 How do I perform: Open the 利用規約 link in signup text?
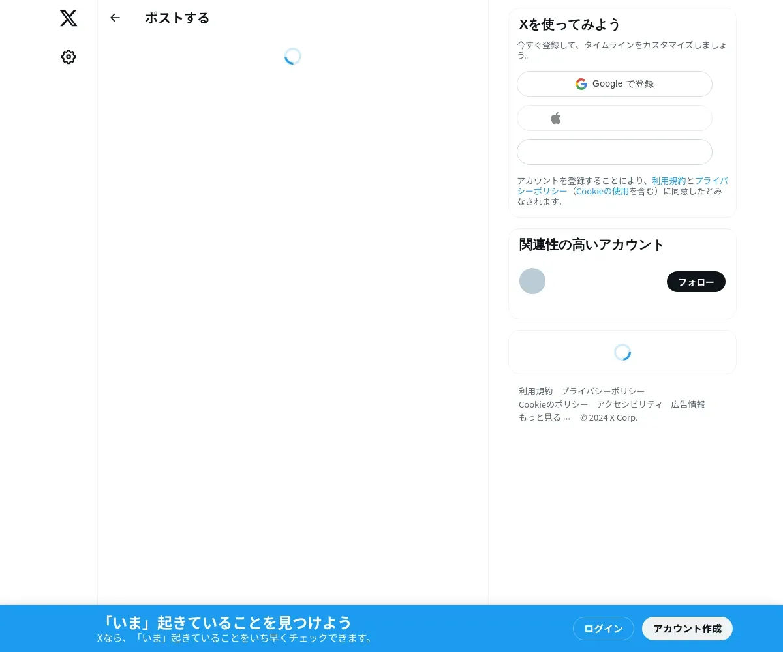click(669, 181)
